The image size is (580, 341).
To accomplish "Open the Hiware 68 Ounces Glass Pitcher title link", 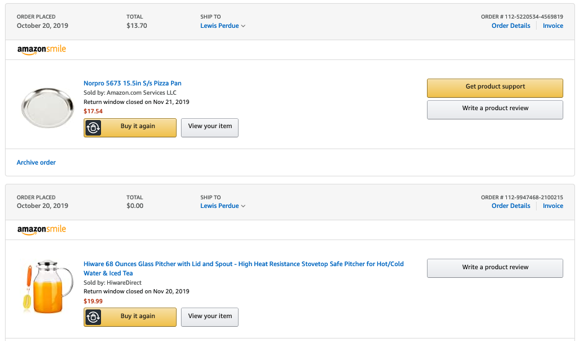I will pyautogui.click(x=244, y=269).
